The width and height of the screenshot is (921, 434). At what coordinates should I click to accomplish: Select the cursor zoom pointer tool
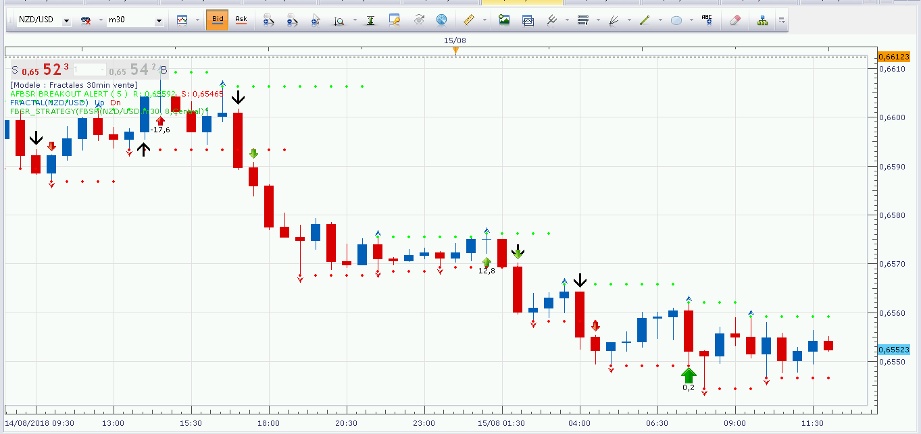pyautogui.click(x=316, y=20)
